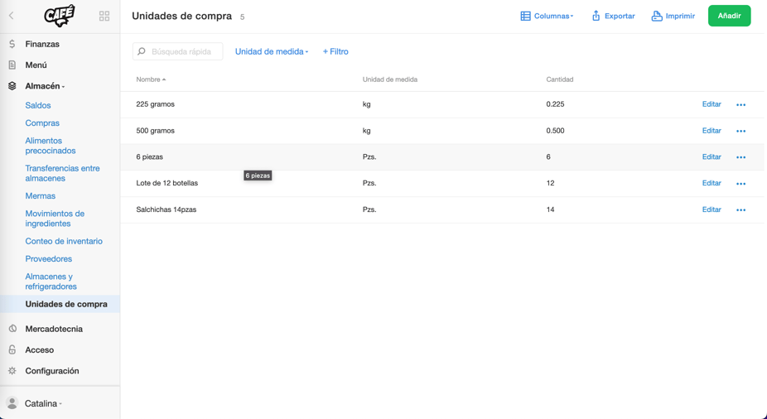The image size is (767, 419).
Task: Add a filter with + Filtro
Action: pyautogui.click(x=335, y=51)
